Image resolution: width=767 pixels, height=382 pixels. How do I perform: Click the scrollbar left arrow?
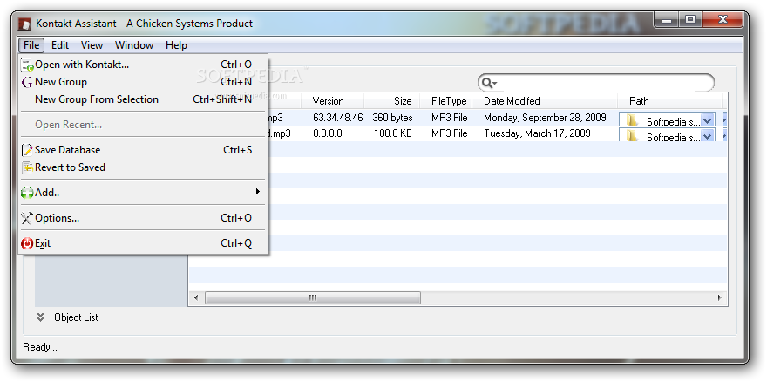196,297
